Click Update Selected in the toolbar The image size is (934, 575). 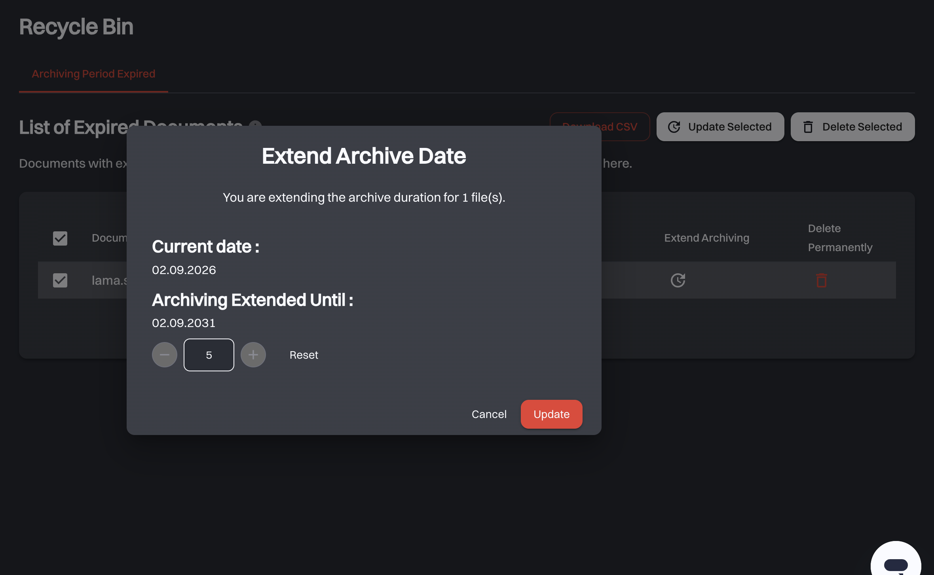point(720,127)
